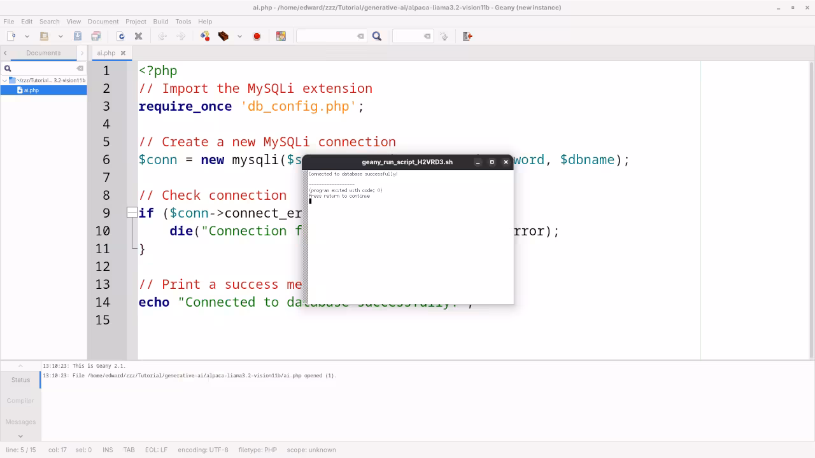Screen dimensions: 815x458
Task: Click the red Run/Stop execution icon
Action: point(257,36)
